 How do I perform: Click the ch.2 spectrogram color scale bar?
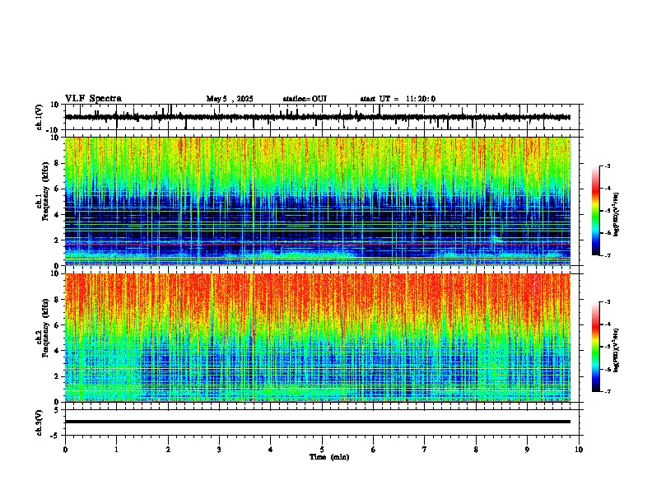[x=595, y=347]
